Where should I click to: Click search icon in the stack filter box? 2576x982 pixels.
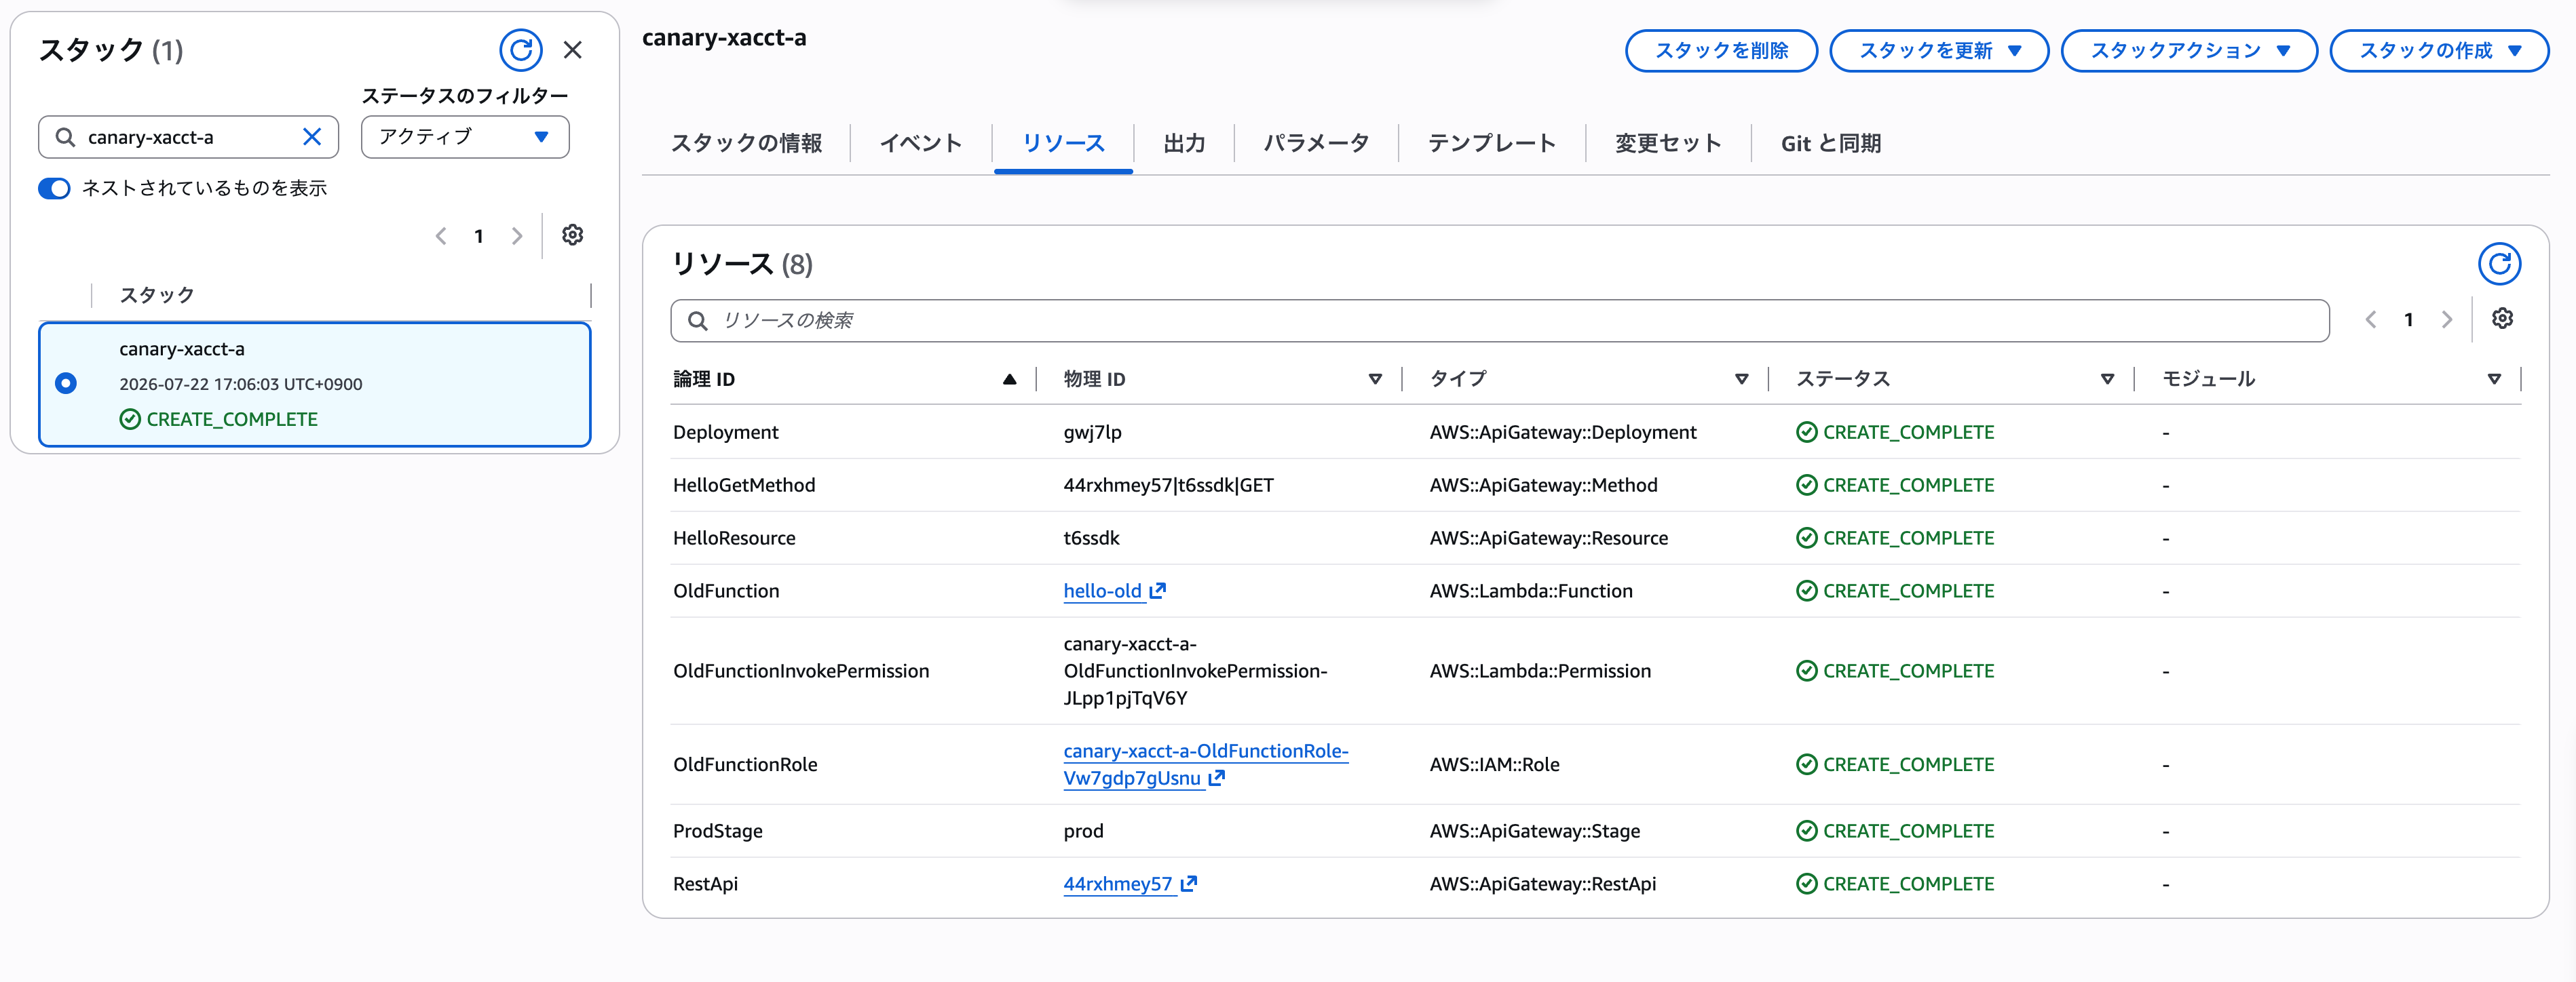tap(65, 137)
